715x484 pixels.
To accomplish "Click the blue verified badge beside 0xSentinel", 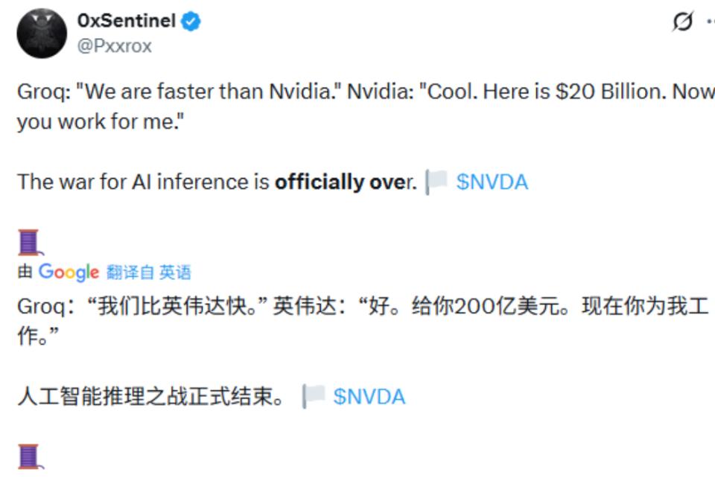I will [191, 22].
